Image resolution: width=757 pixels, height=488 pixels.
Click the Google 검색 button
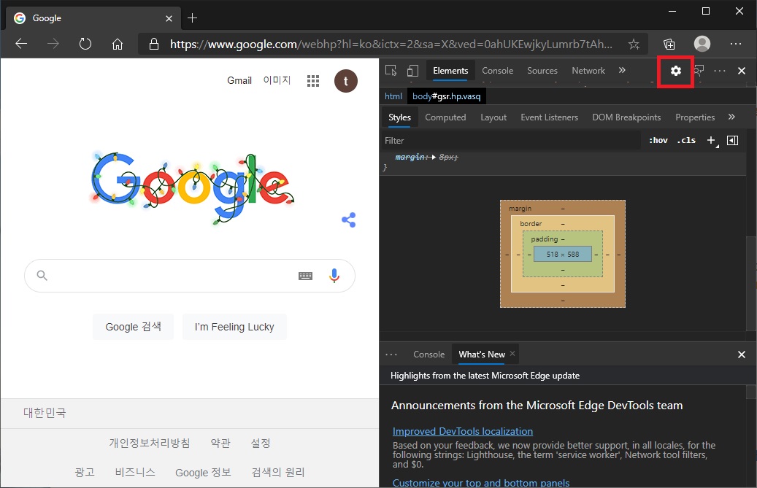tap(134, 327)
